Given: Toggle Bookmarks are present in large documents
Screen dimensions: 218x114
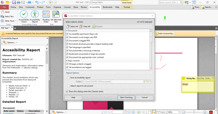Looking at the screenshot, I should pyautogui.click(x=67, y=54).
